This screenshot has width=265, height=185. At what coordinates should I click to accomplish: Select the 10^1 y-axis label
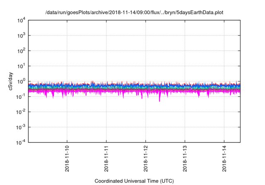(x=21, y=66)
